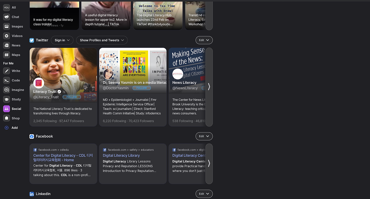The height and width of the screenshot is (199, 370).
Task: Open the Twitter Sign in dropdown
Action: 62,40
